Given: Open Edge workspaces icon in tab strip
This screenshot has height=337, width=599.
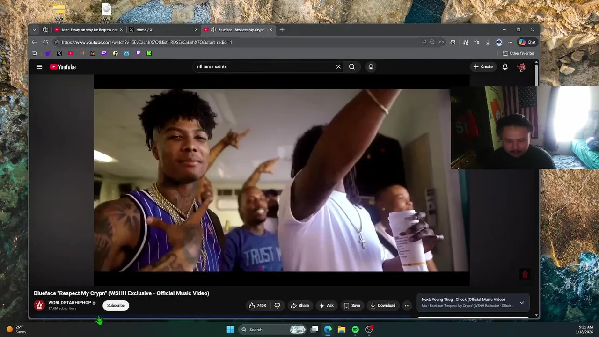Looking at the screenshot, I should pyautogui.click(x=45, y=29).
